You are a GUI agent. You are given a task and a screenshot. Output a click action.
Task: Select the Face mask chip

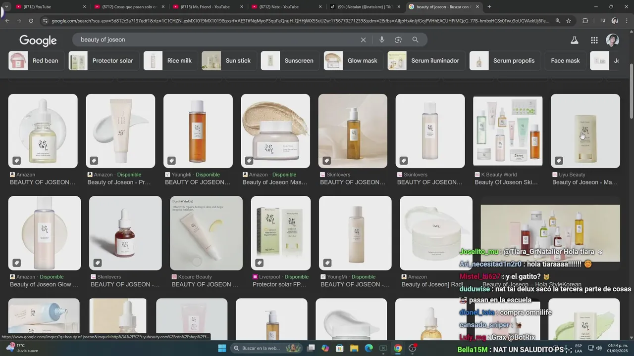coord(565,61)
